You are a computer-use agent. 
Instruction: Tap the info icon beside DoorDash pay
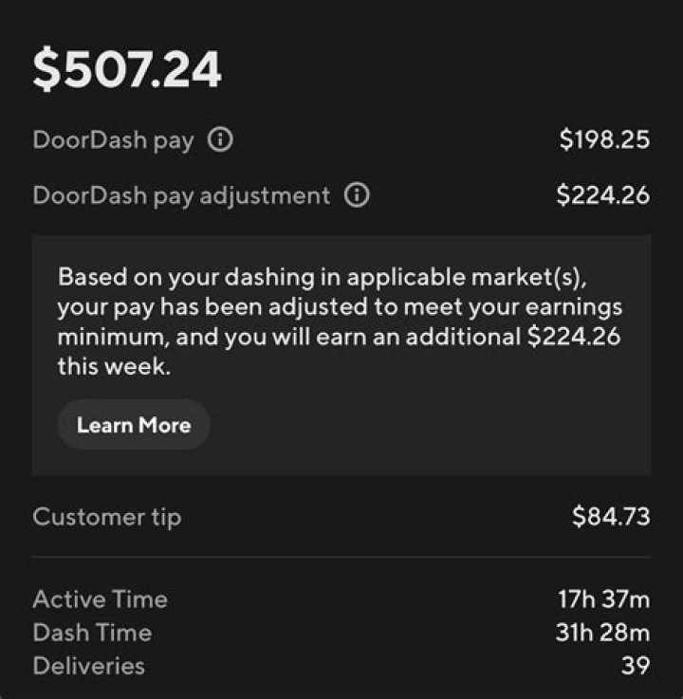point(220,141)
